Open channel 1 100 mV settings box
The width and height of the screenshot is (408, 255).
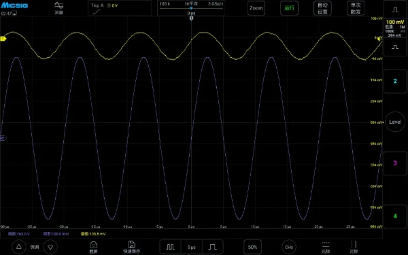[x=395, y=28]
